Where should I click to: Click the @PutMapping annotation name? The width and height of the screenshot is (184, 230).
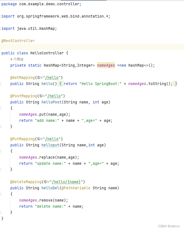coord(23,139)
